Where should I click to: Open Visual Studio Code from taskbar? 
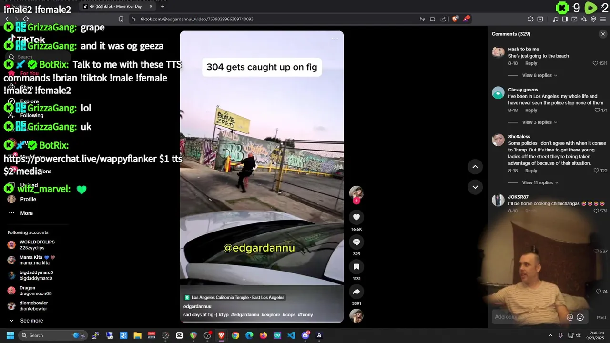[x=291, y=335]
